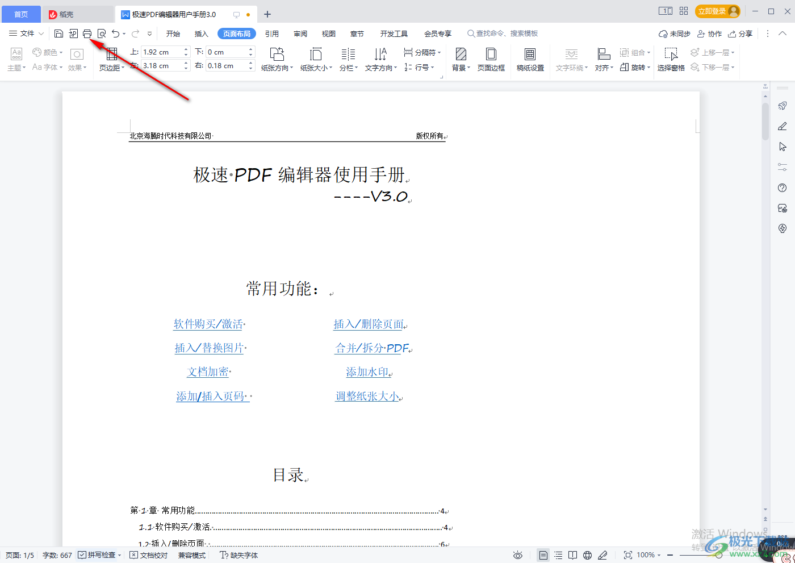Click the Print icon in quick toolbar
795x563 pixels.
pos(87,34)
